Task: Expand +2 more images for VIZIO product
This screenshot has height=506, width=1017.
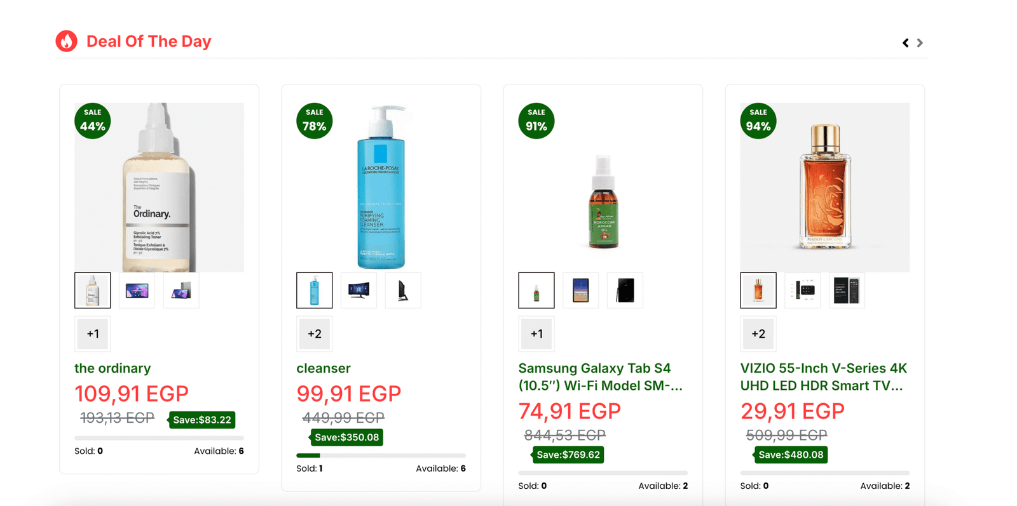Action: point(758,334)
